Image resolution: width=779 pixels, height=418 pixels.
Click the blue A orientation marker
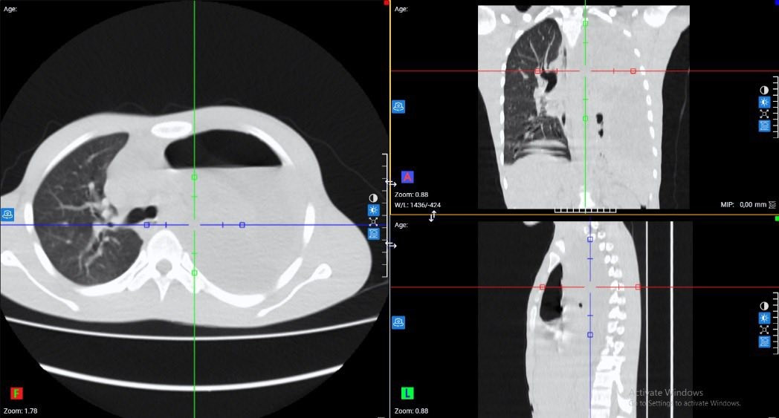[407, 177]
